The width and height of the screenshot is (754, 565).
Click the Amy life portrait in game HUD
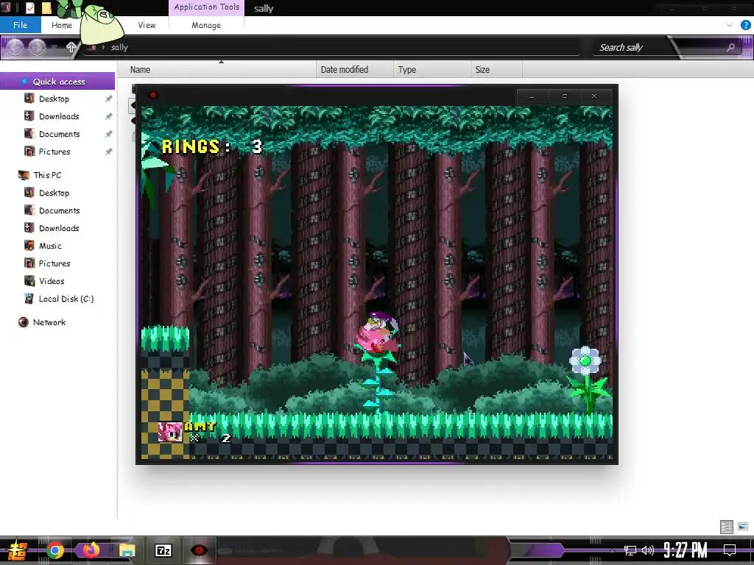[x=170, y=432]
